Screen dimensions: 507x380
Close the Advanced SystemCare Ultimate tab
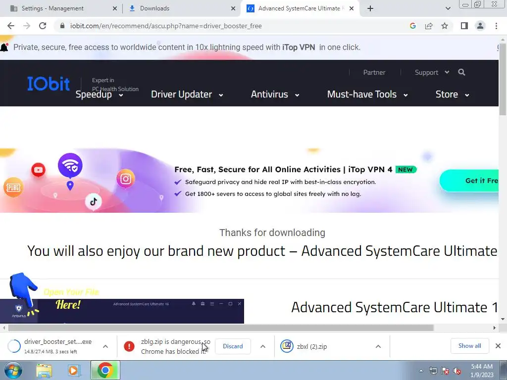[352, 8]
